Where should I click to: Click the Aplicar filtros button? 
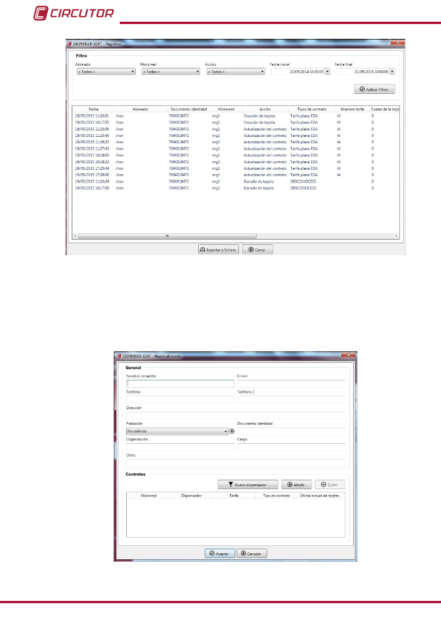(374, 89)
